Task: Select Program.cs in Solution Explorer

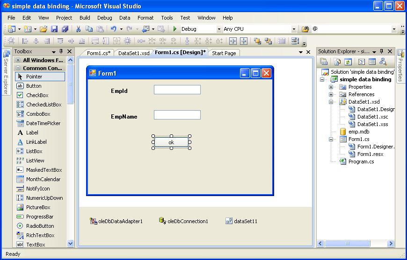Action: pos(361,162)
